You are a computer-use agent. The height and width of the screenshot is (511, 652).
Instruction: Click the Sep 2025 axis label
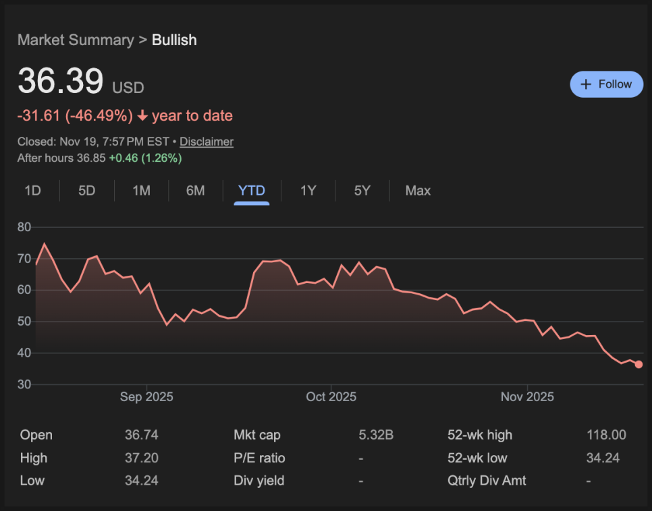pyautogui.click(x=146, y=397)
